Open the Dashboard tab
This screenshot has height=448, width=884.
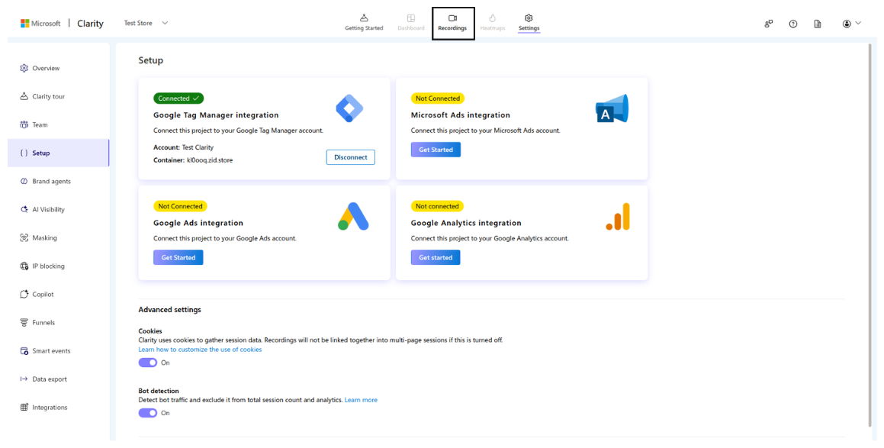[411, 23]
